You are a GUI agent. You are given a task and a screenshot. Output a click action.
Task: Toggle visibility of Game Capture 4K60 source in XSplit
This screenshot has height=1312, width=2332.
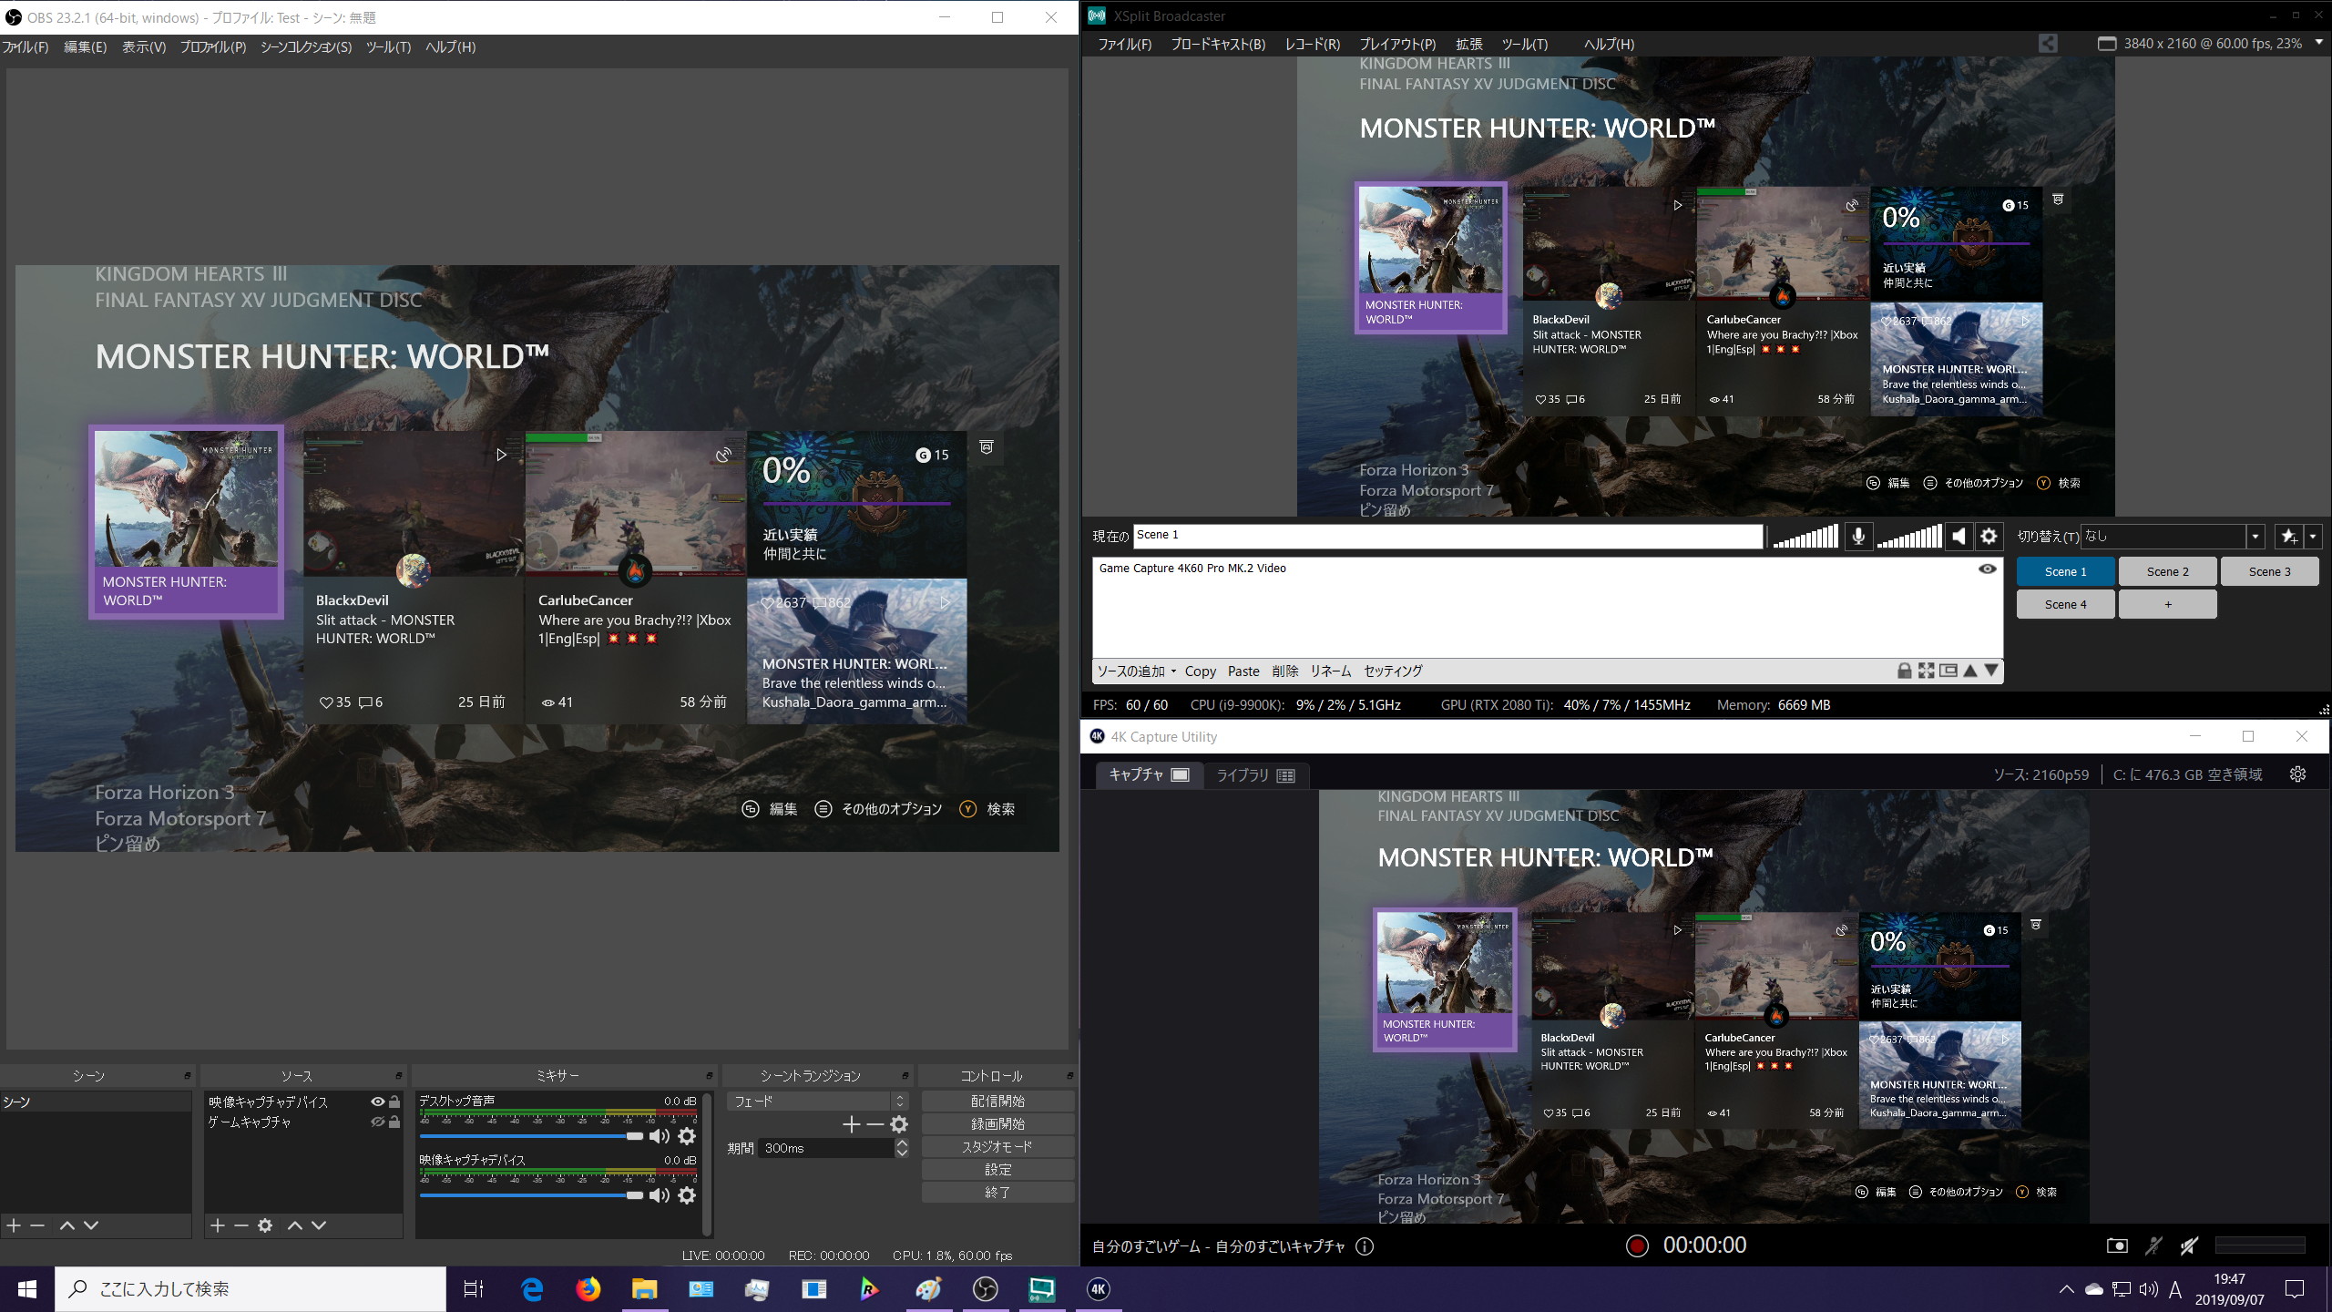[x=1988, y=569]
